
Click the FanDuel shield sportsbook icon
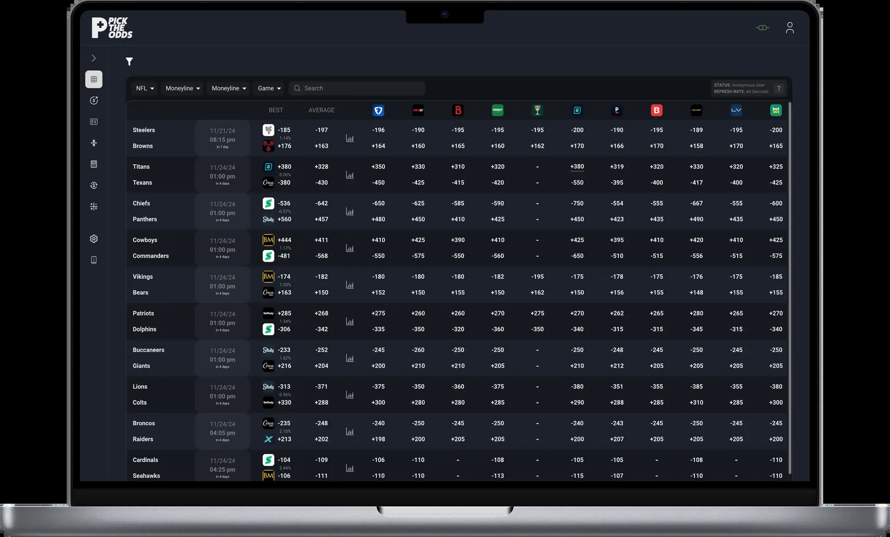tap(378, 110)
